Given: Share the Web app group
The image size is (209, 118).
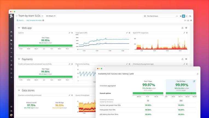Looking at the screenshot, I should click(182, 28).
